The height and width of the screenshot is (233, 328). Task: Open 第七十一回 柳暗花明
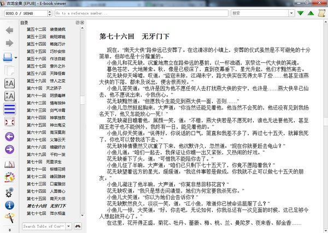point(46,169)
